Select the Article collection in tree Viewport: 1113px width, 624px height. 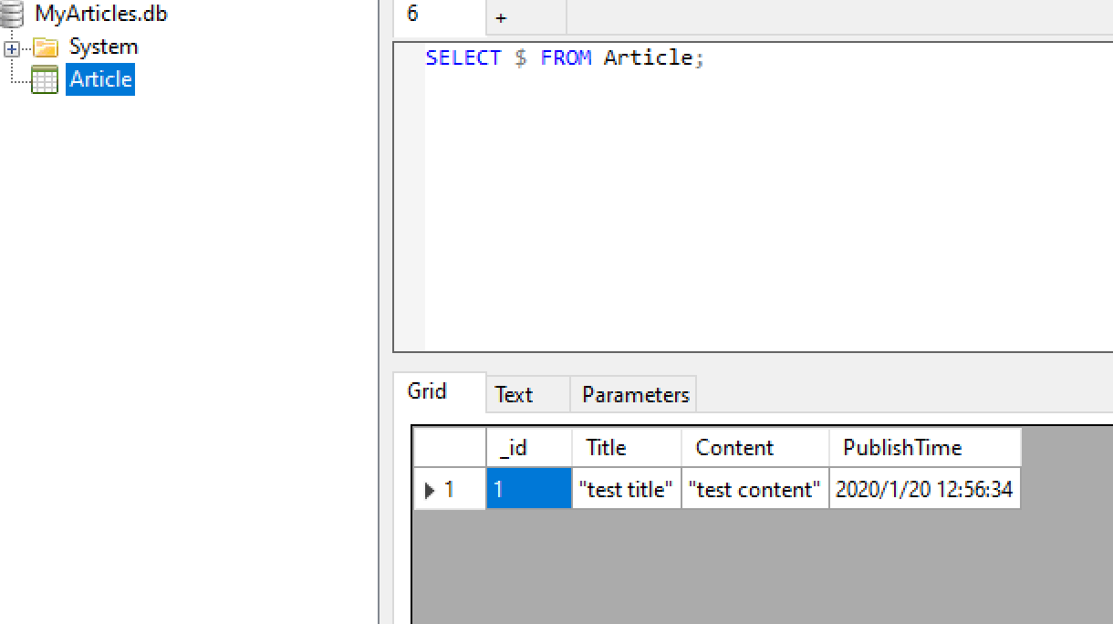point(100,79)
